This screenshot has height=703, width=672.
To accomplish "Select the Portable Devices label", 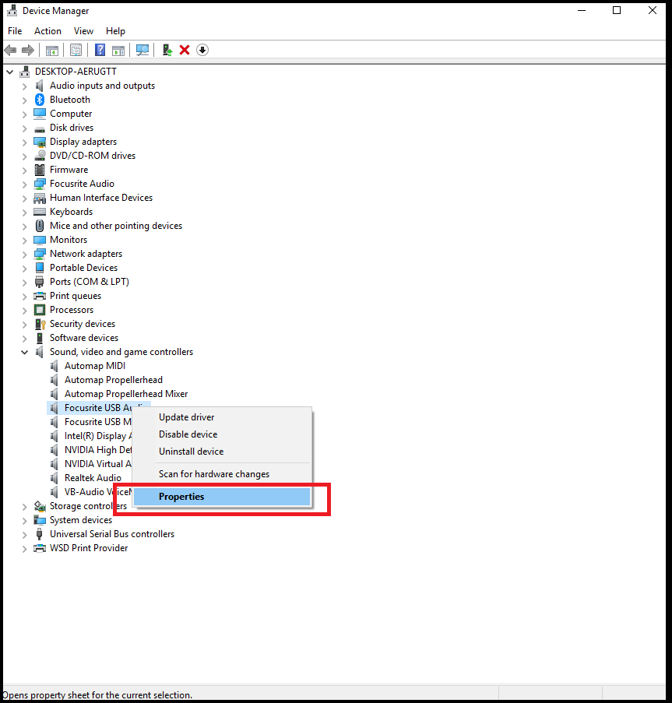I will coord(83,268).
